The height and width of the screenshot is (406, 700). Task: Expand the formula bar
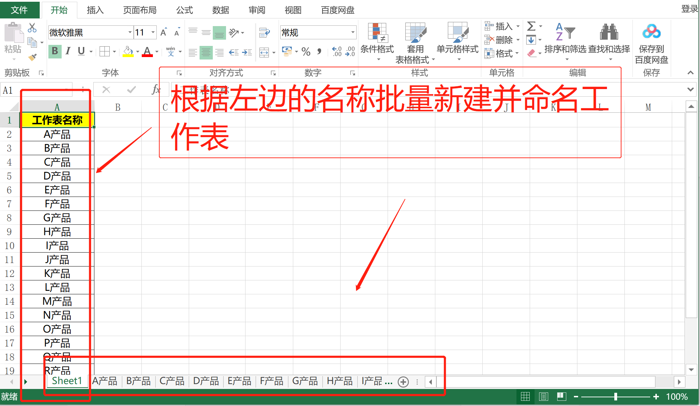click(691, 90)
